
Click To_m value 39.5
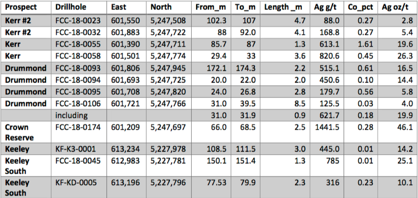coord(248,104)
